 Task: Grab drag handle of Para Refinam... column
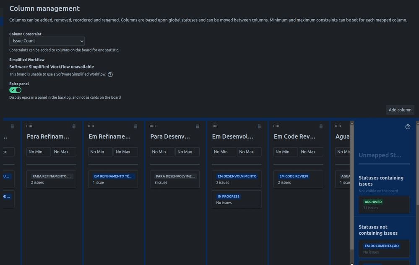point(29,125)
